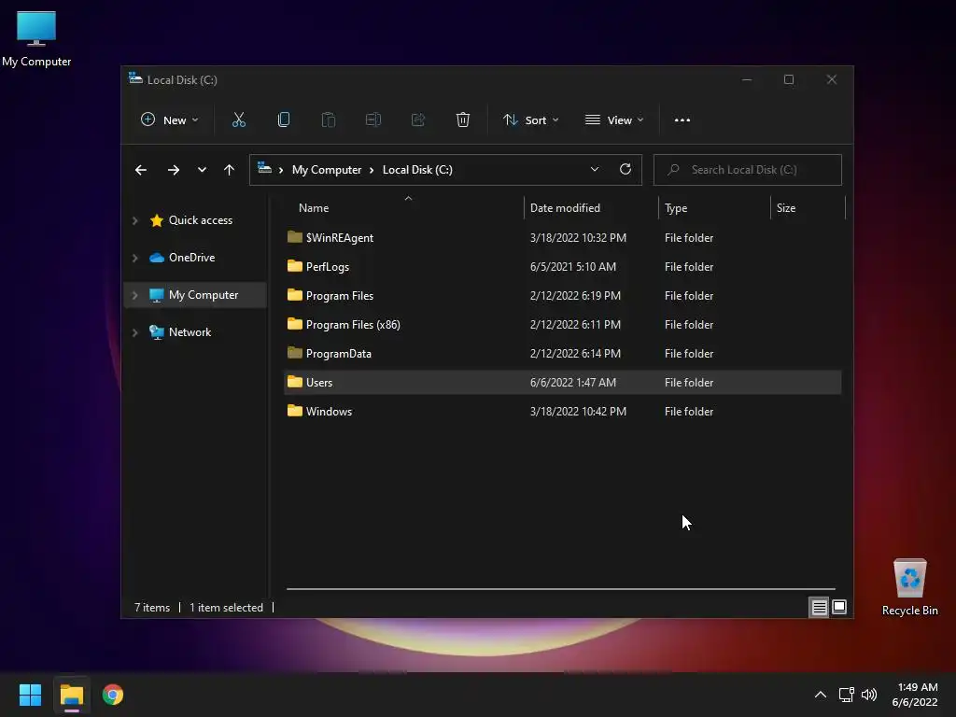Expand address bar history dropdown
Screen dimensions: 956x717
click(595, 170)
